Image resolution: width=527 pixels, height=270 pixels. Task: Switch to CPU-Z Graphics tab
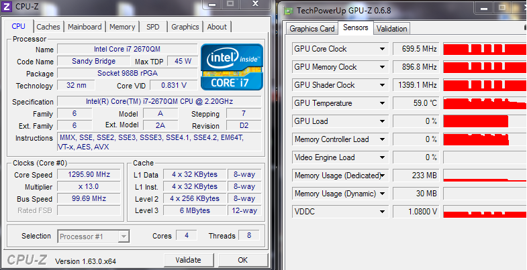point(185,27)
